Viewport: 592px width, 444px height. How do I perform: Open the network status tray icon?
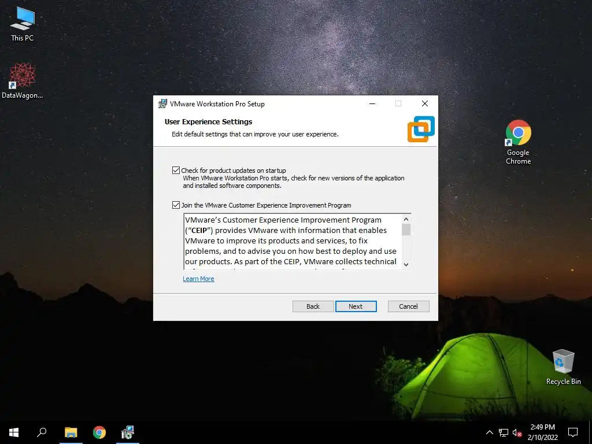tap(504, 432)
